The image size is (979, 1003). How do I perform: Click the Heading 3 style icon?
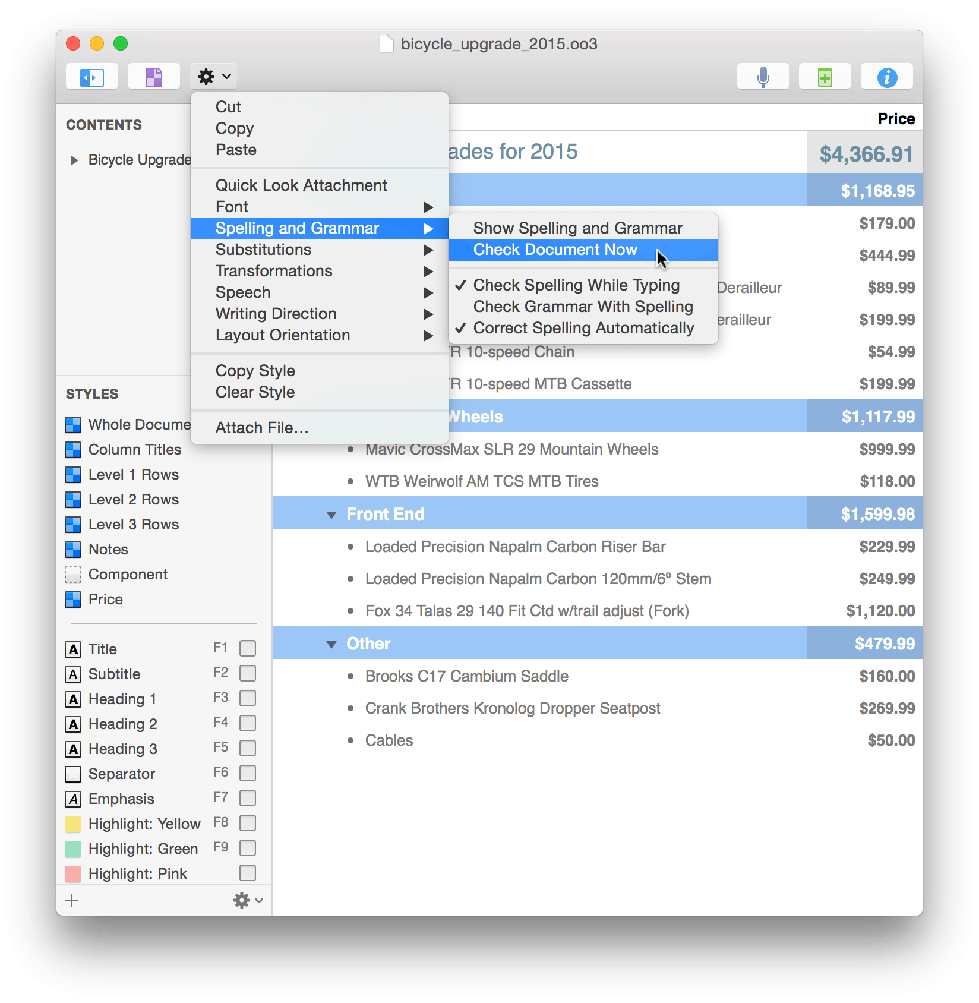click(x=73, y=749)
